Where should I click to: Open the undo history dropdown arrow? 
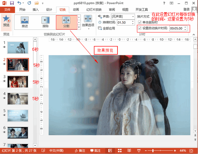23,3
